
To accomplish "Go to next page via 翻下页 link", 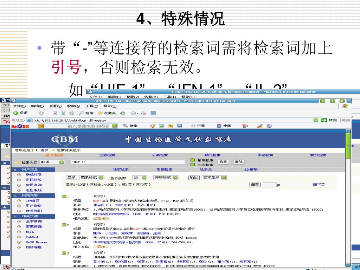I will (319, 185).
